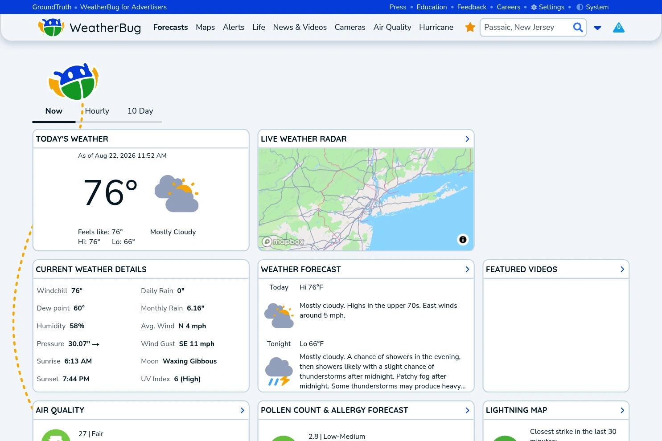
Task: Open the News & Videos menu
Action: tap(300, 27)
